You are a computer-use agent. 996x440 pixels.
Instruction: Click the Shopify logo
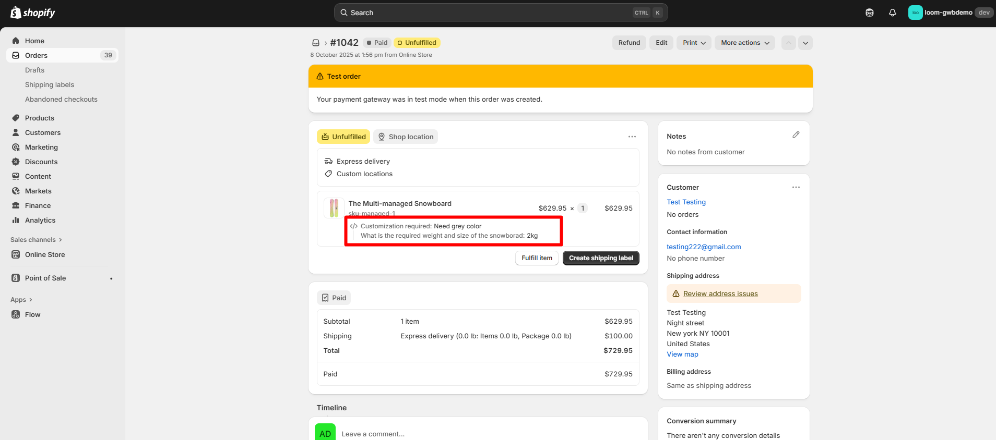coord(32,13)
